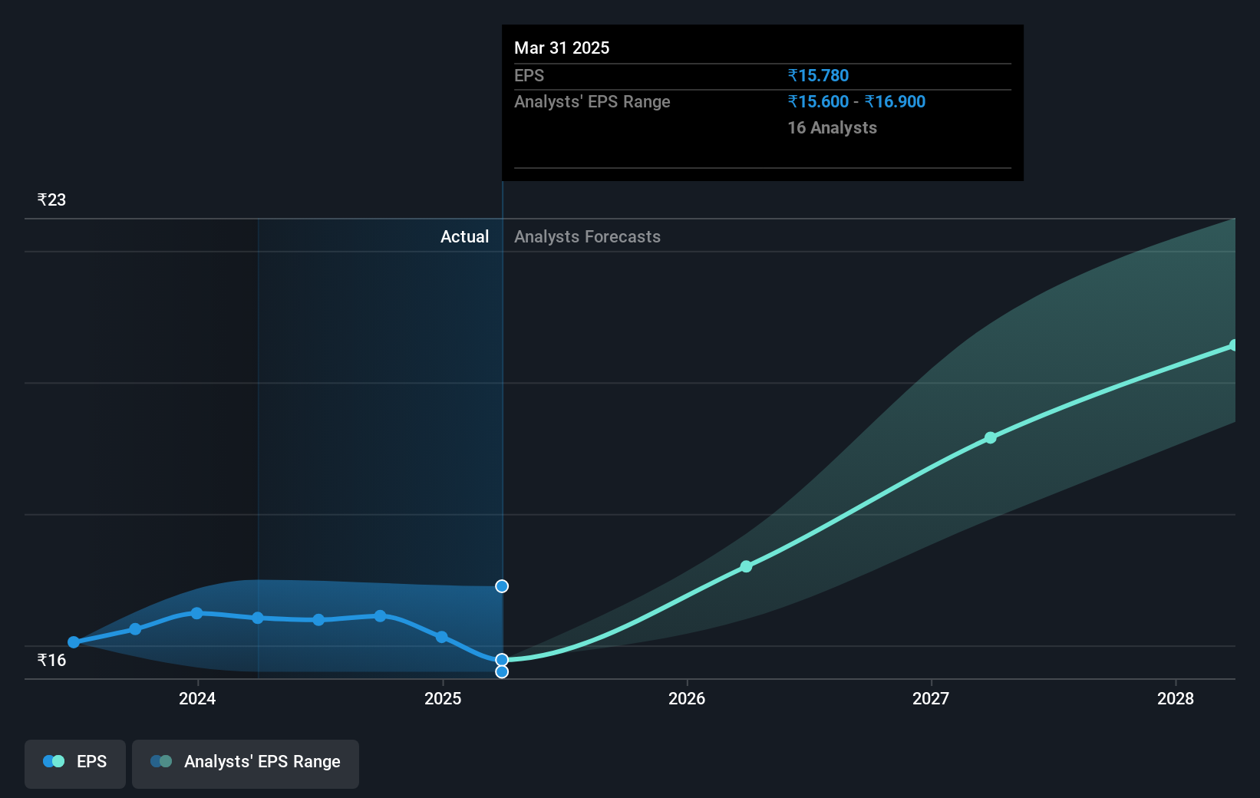
Task: Click the ₹16 y-axis label
Action: coord(51,661)
